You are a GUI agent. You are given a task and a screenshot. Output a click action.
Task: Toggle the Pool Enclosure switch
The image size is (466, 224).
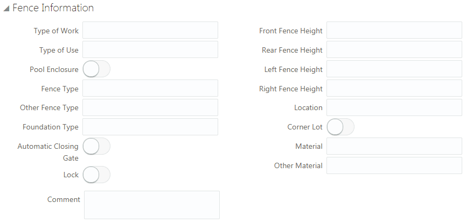pyautogui.click(x=96, y=69)
